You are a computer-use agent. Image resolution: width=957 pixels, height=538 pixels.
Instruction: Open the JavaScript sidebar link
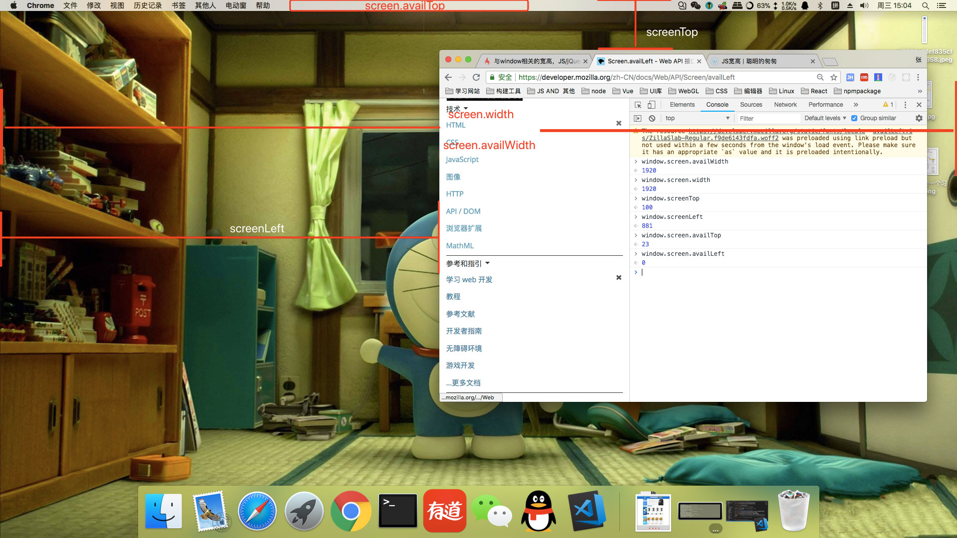tap(461, 159)
